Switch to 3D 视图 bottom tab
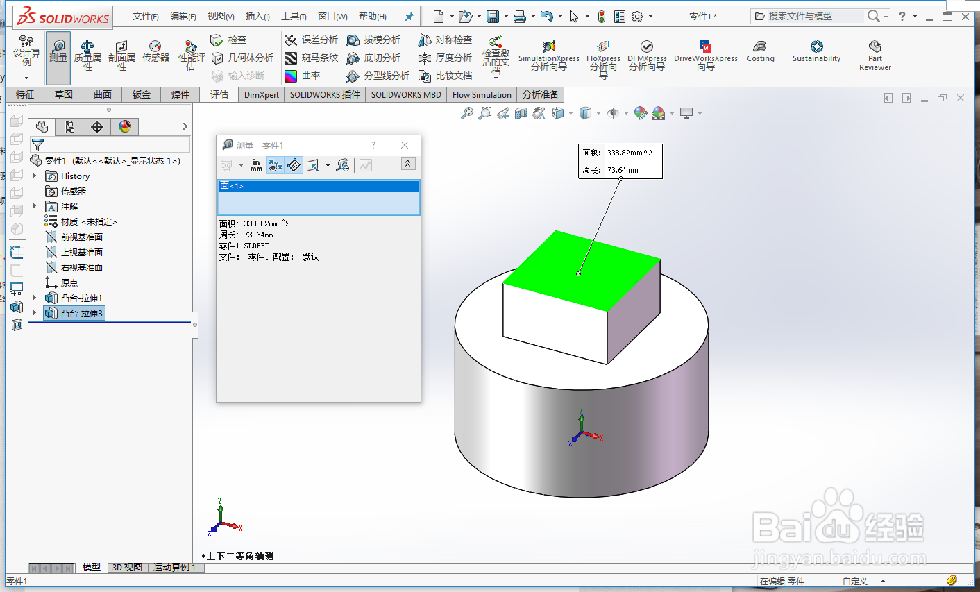 [x=128, y=567]
